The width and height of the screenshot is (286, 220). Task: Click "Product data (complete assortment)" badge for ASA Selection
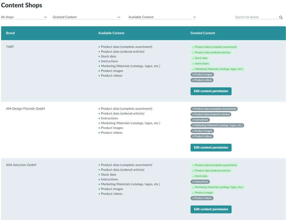(214, 165)
